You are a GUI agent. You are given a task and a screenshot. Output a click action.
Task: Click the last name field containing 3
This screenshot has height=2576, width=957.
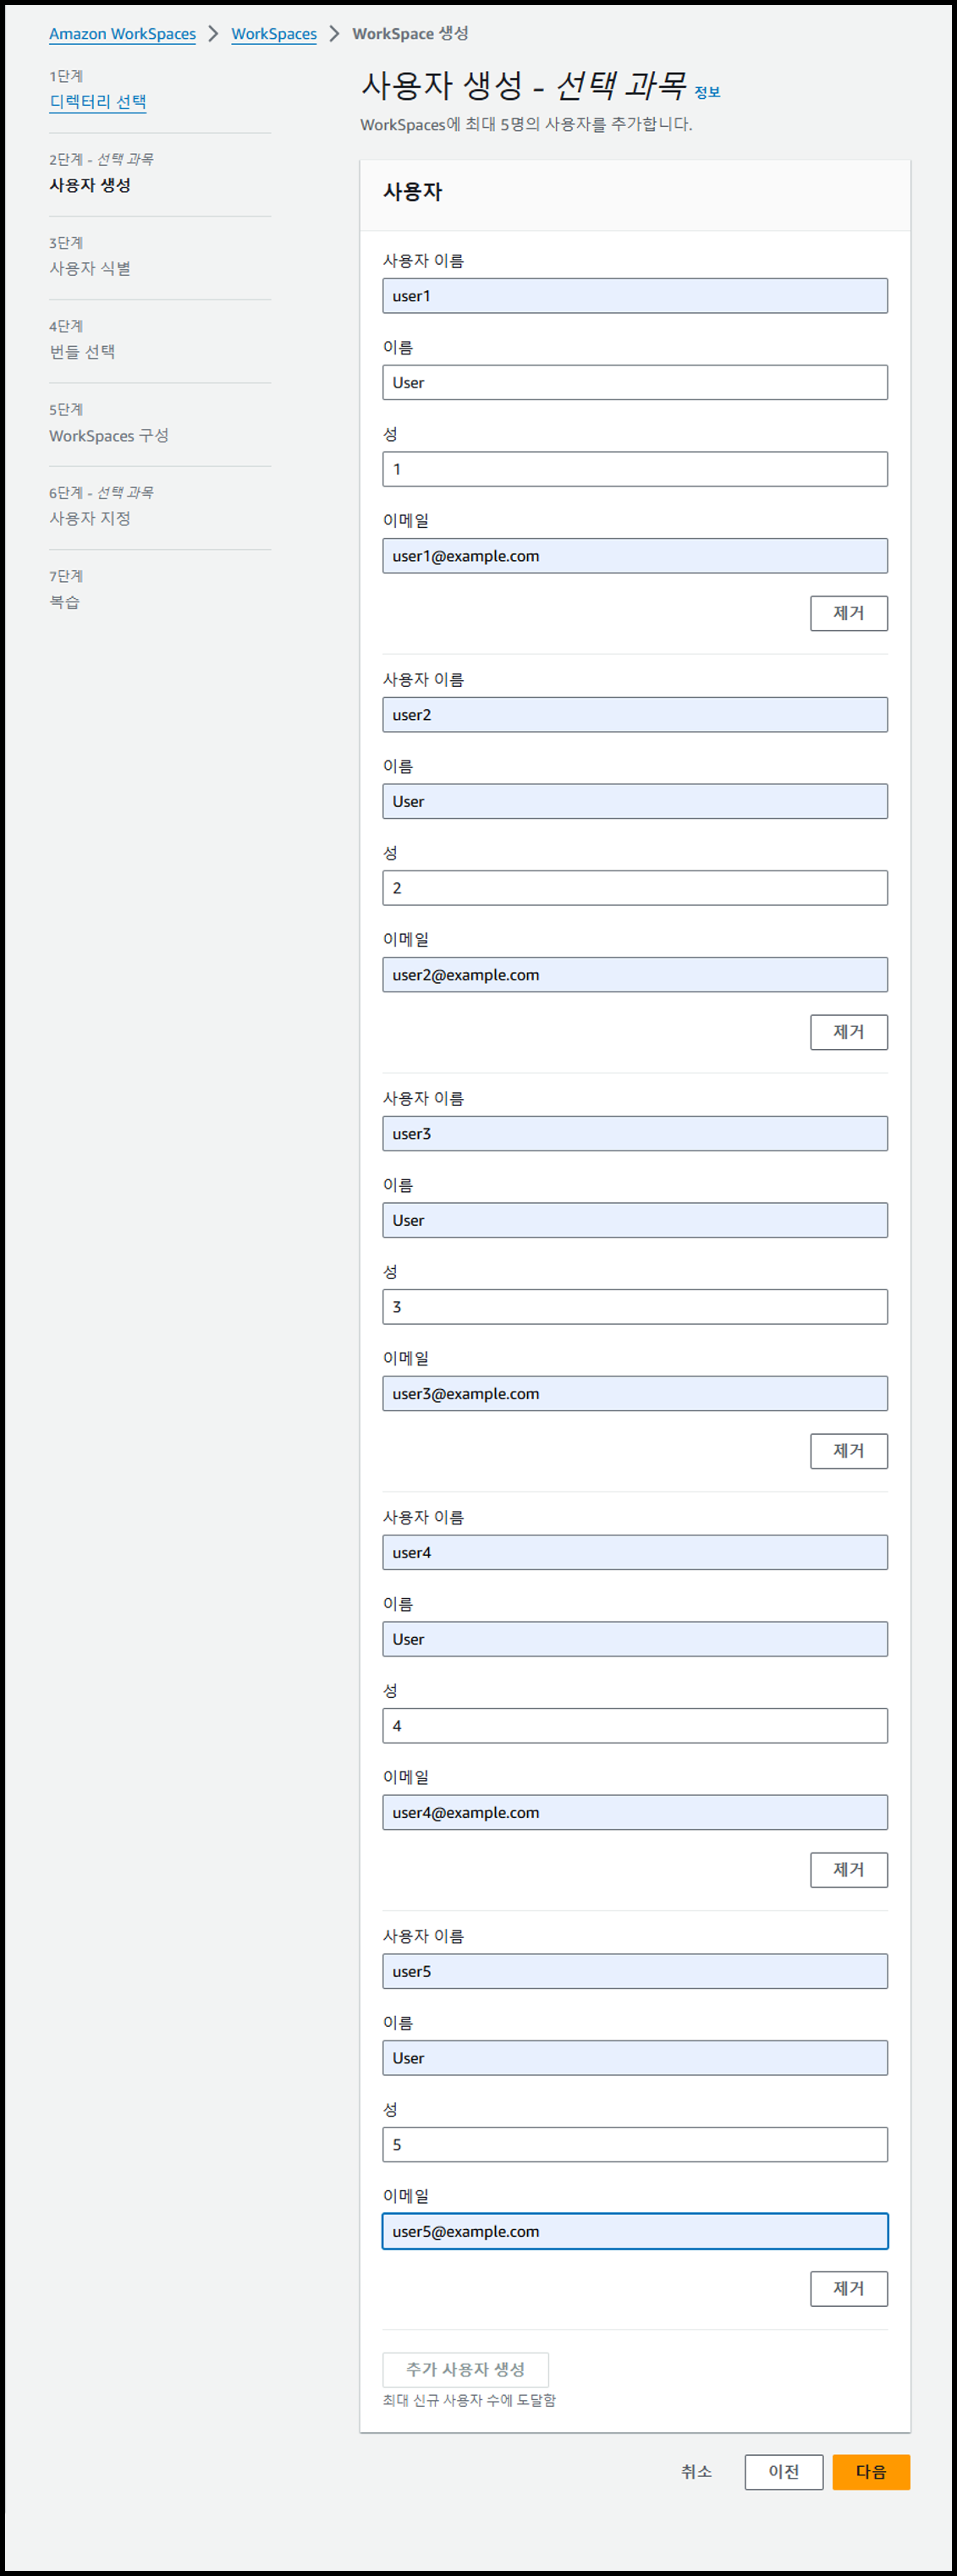[x=635, y=1307]
